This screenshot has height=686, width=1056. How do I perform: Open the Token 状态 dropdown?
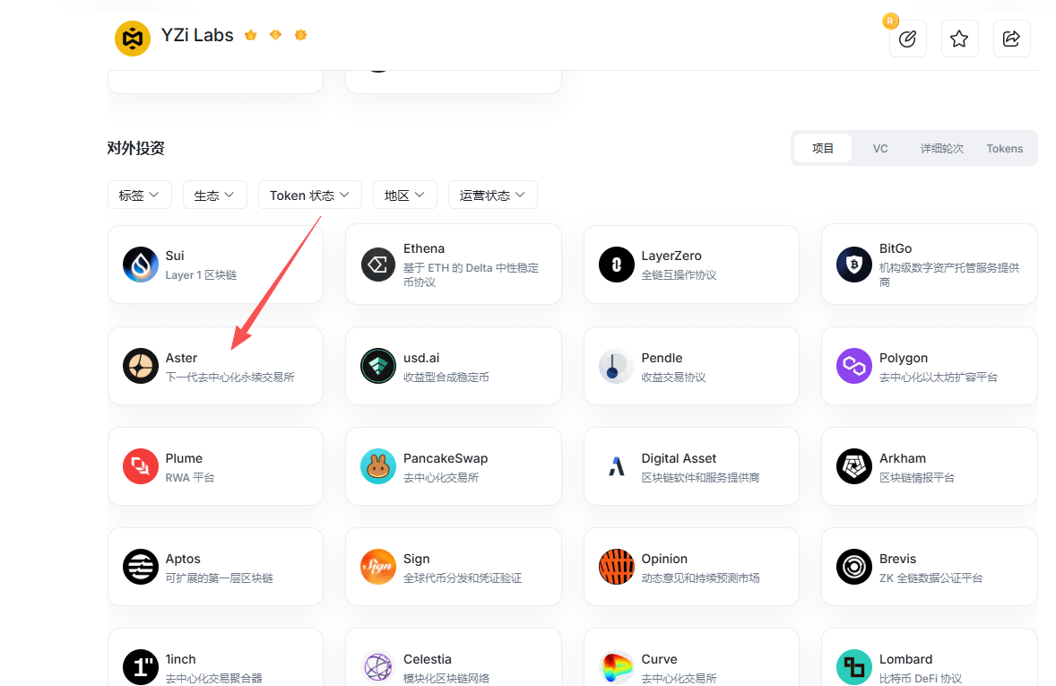[309, 195]
